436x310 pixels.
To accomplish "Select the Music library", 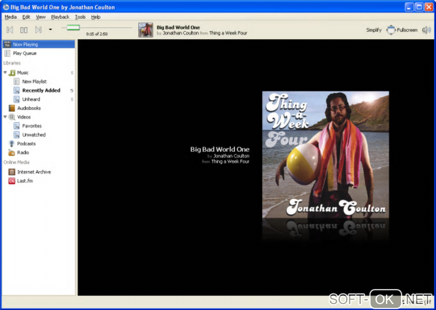I will coord(23,73).
